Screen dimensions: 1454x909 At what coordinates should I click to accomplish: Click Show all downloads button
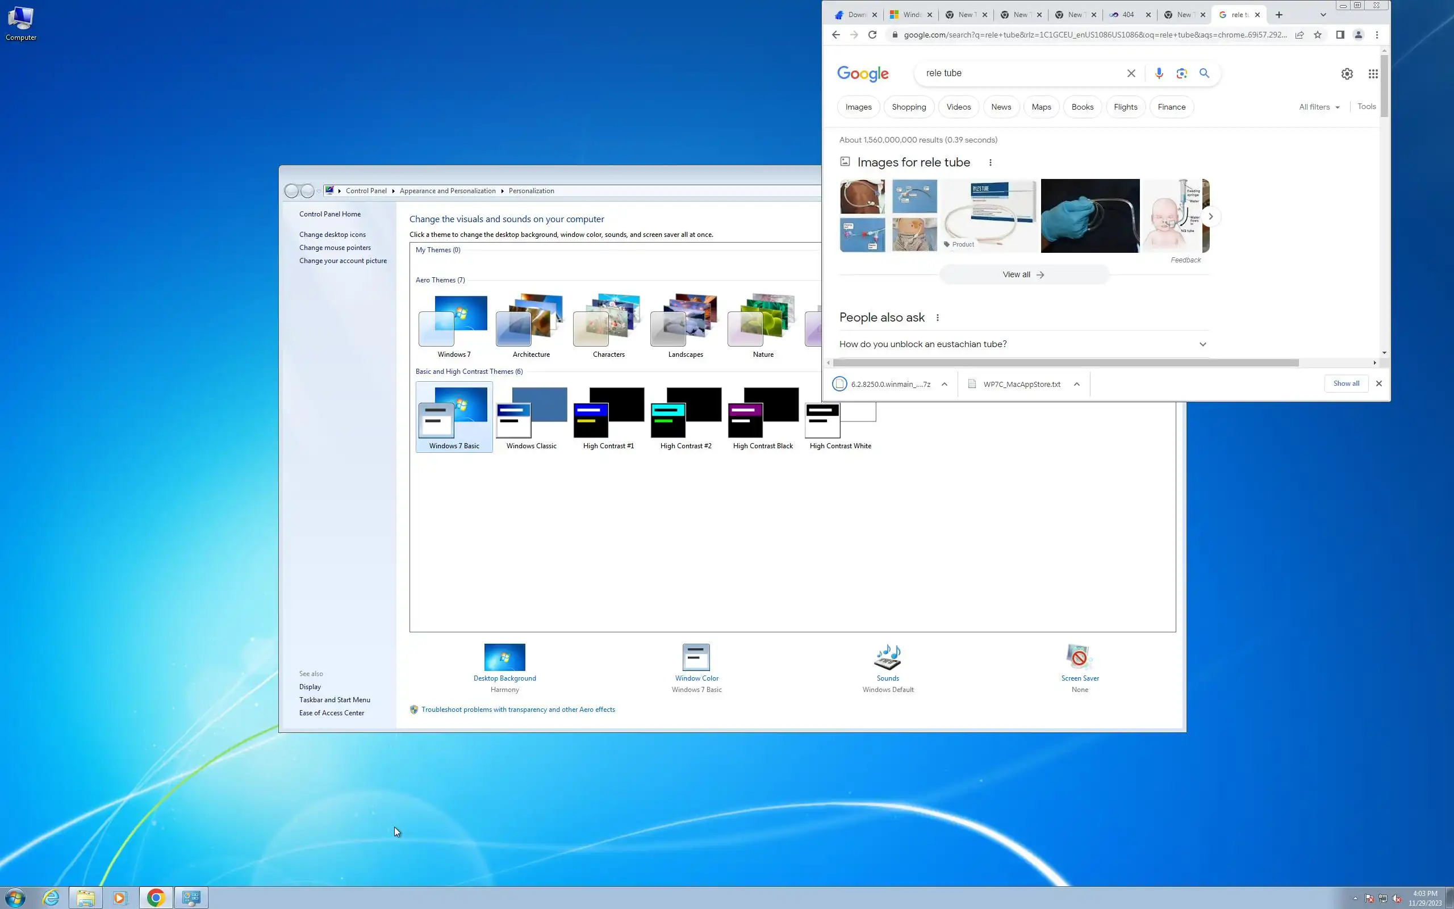click(1346, 383)
